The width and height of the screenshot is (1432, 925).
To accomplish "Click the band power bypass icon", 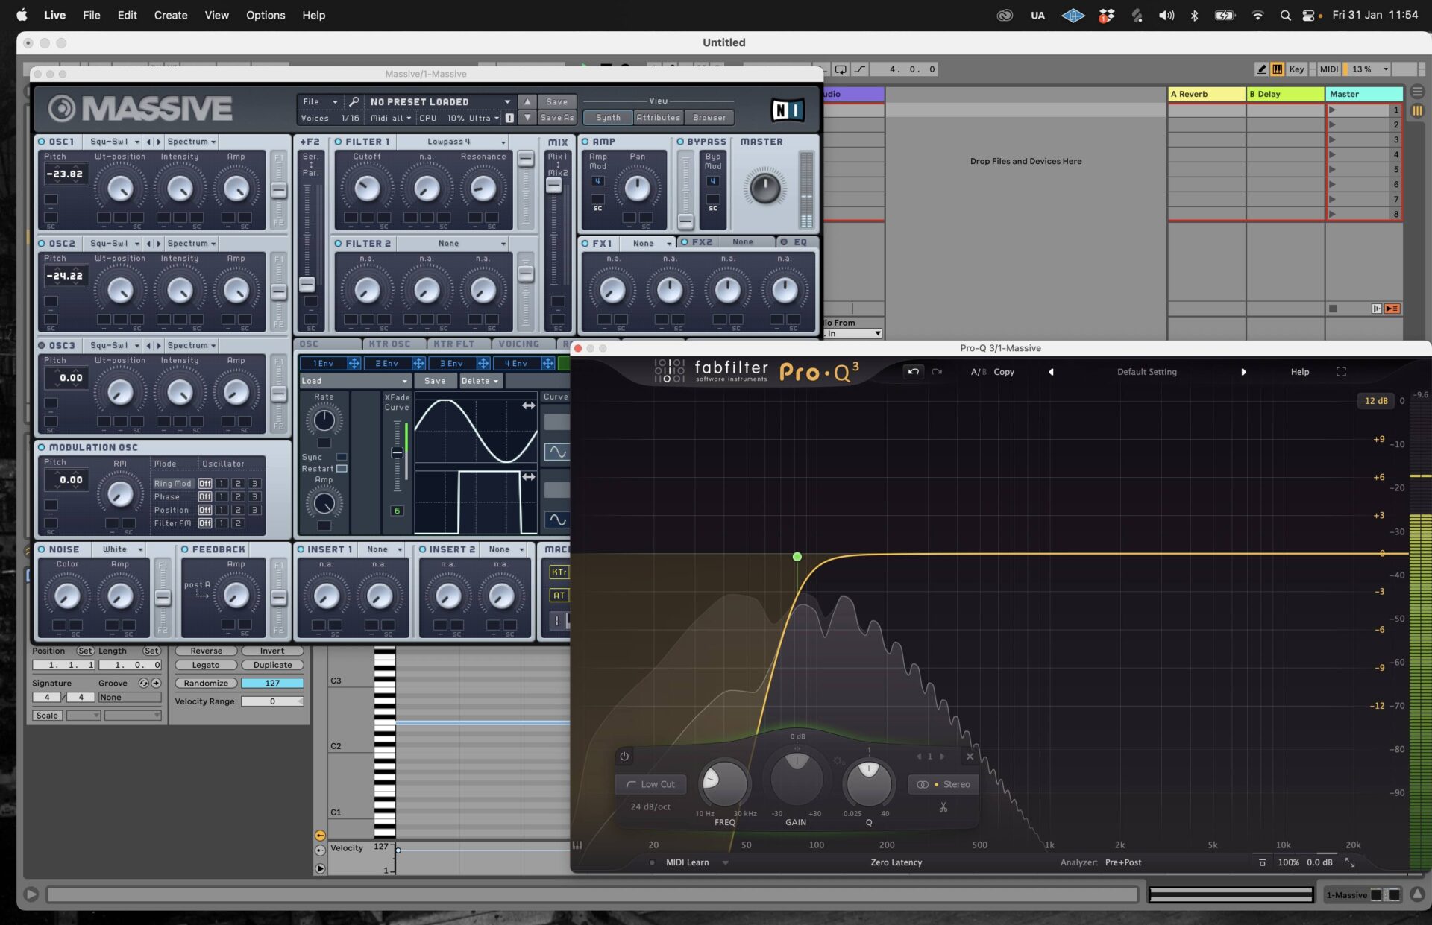I will [x=624, y=757].
